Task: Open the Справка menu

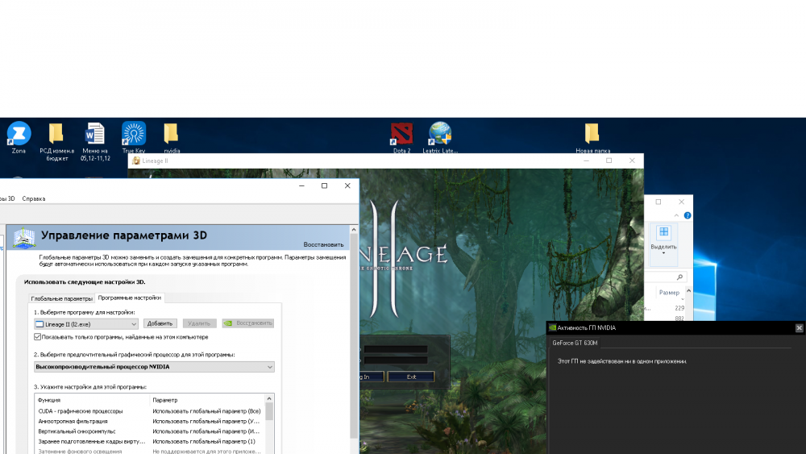Action: pyautogui.click(x=34, y=198)
